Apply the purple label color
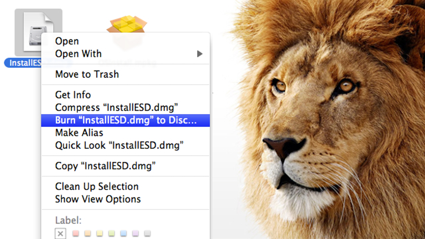This screenshot has width=425, height=239. click(x=135, y=233)
